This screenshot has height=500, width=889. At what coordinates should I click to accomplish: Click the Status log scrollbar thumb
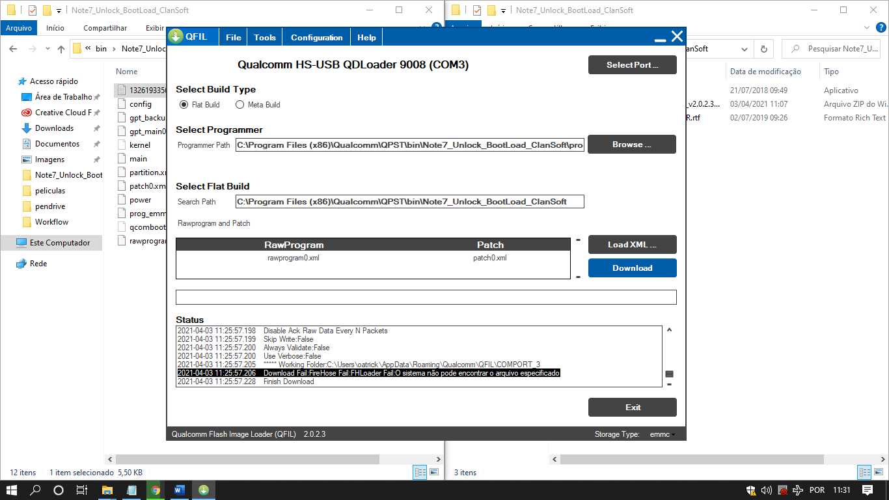[x=669, y=374]
